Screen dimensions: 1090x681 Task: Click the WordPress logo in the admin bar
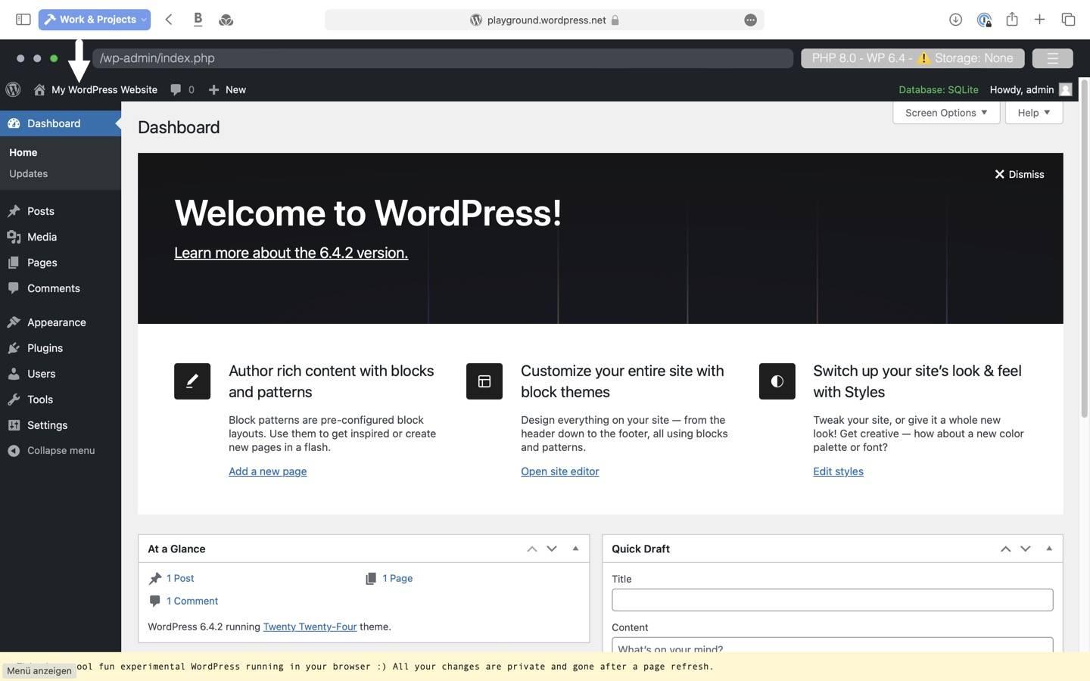[x=13, y=89]
